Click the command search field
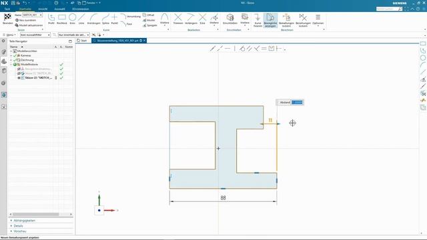This screenshot has width=427, height=240. 389,9
